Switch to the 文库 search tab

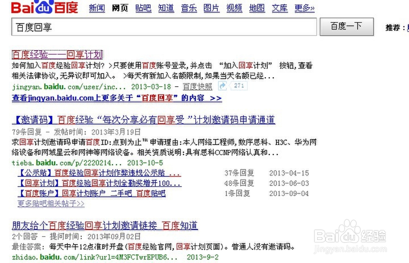[279, 8]
